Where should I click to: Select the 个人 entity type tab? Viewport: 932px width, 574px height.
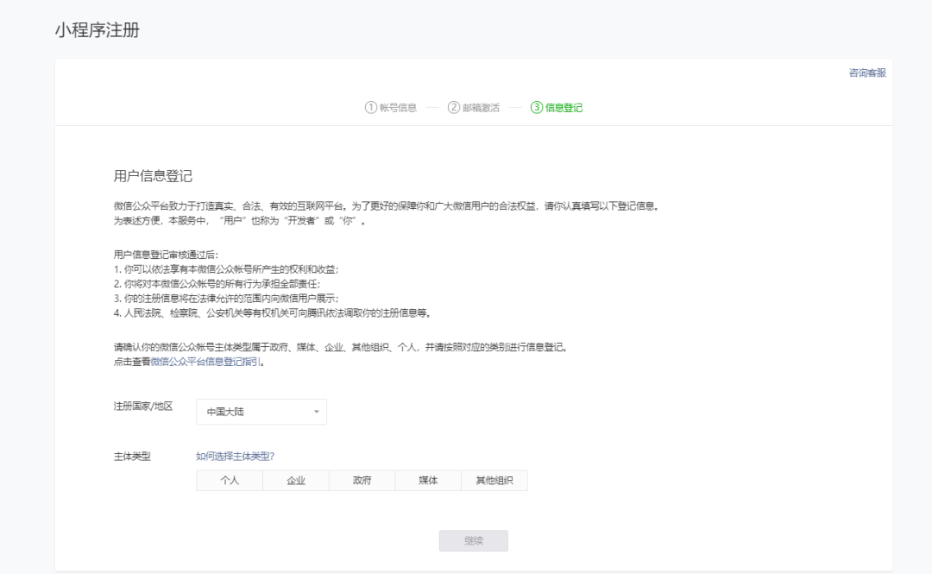[x=230, y=480]
